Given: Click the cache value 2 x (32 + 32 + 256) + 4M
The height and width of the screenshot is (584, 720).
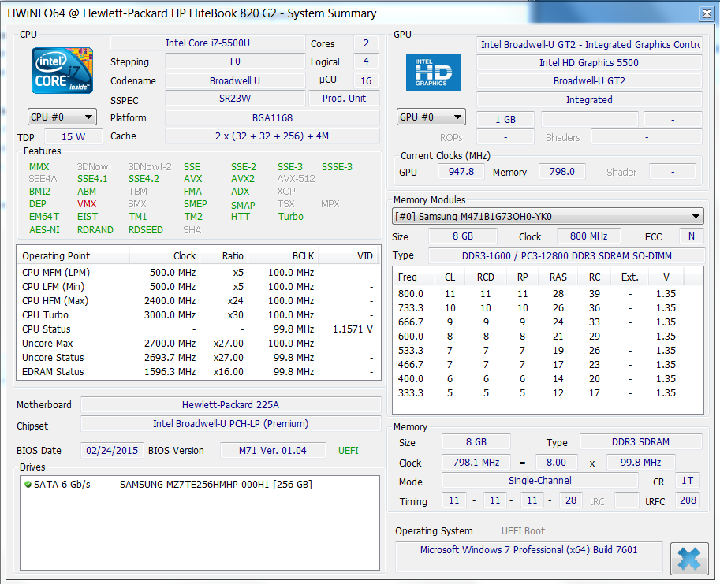Looking at the screenshot, I should point(272,136).
